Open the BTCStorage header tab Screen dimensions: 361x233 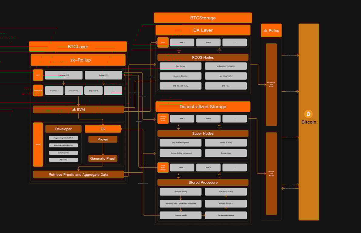coord(203,18)
